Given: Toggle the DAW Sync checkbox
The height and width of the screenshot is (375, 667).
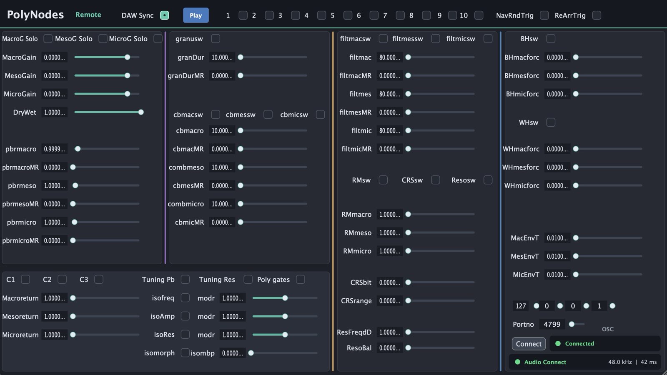Looking at the screenshot, I should tap(165, 15).
